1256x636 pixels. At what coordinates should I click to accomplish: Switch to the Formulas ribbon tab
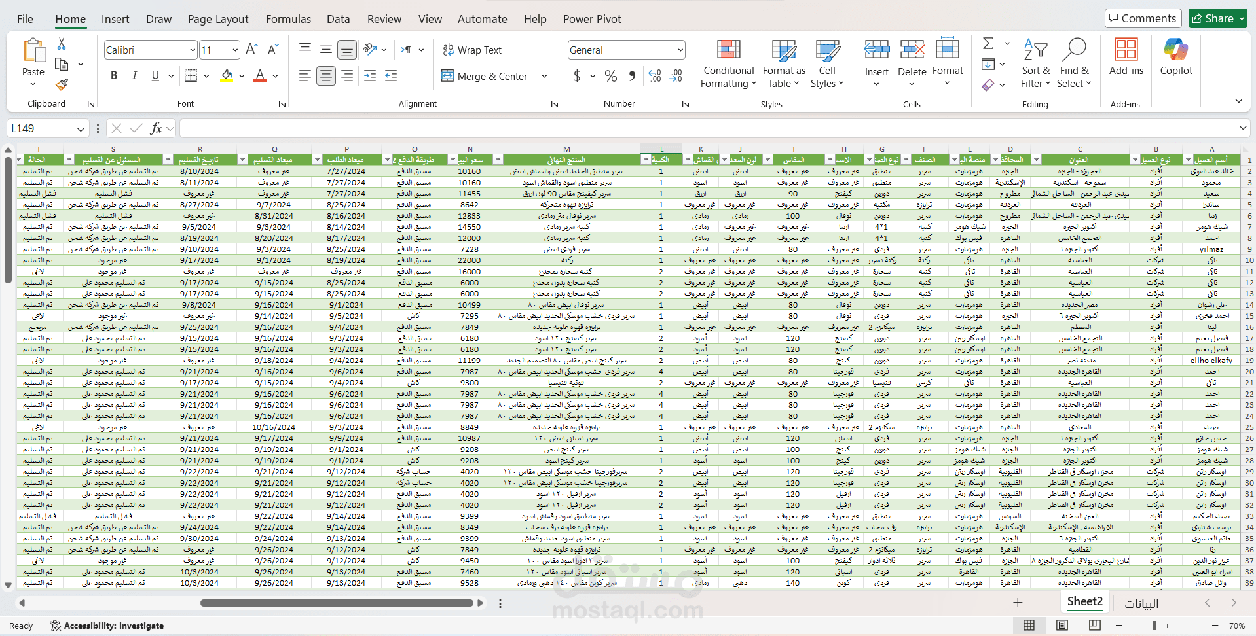pos(288,19)
